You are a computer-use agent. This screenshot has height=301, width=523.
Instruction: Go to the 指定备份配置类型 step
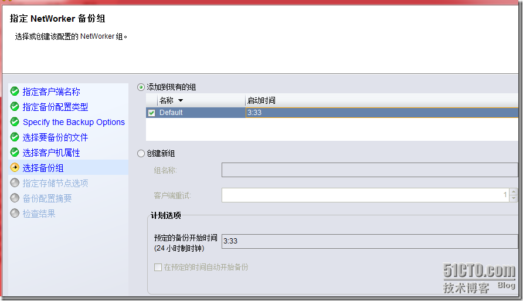[x=55, y=107]
